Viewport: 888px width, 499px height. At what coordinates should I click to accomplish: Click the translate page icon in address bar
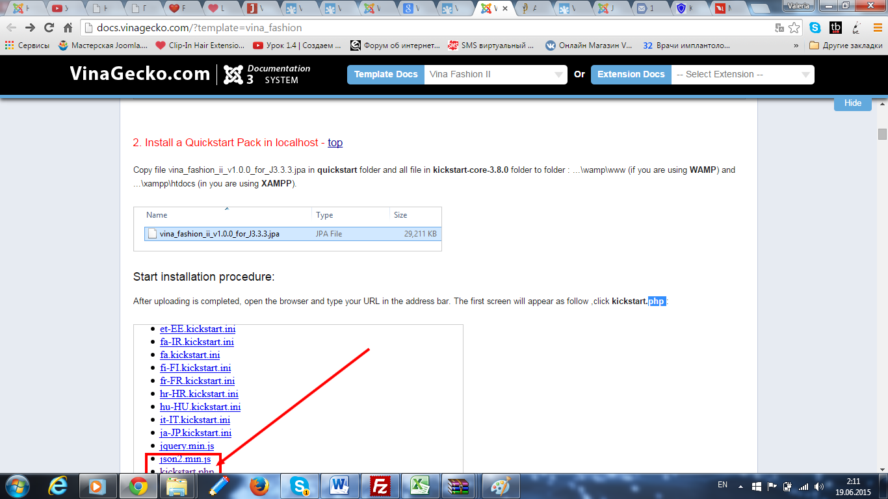[779, 28]
